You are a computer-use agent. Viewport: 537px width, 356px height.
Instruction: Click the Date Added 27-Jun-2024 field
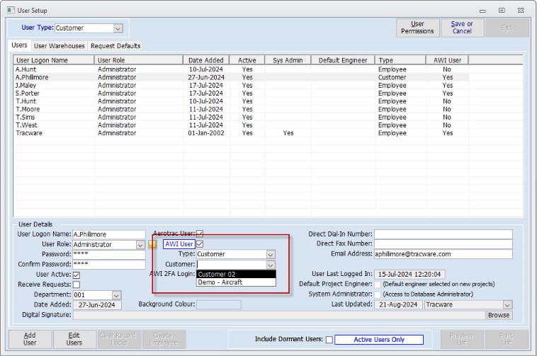pos(97,305)
